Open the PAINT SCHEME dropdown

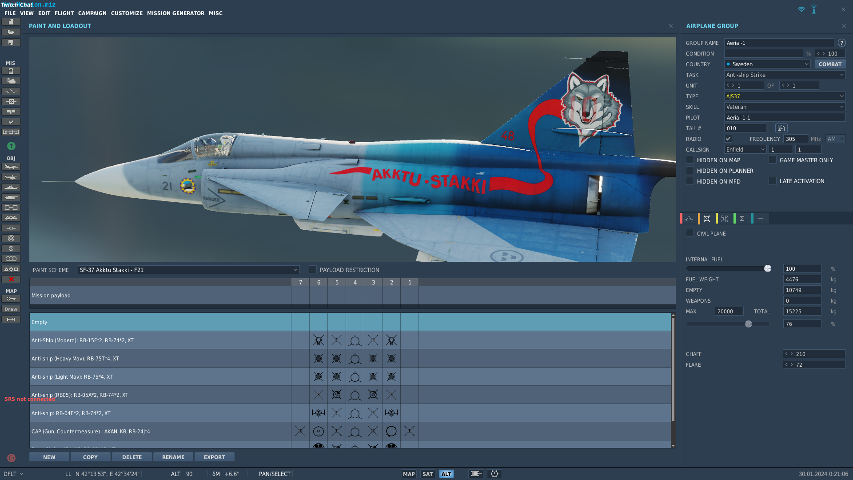tap(188, 270)
